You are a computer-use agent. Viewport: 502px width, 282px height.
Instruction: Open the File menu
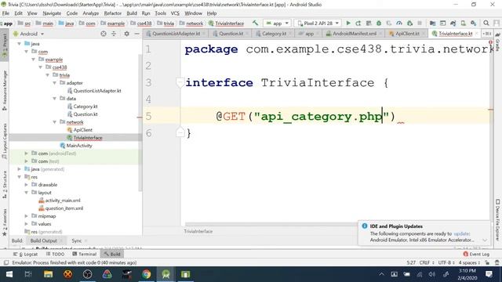point(5,13)
